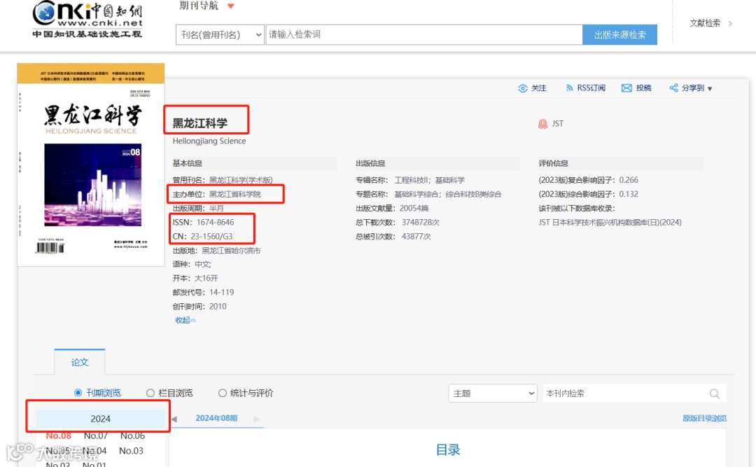Click the CN value 23-1560/G3
The height and width of the screenshot is (467, 756).
click(211, 237)
